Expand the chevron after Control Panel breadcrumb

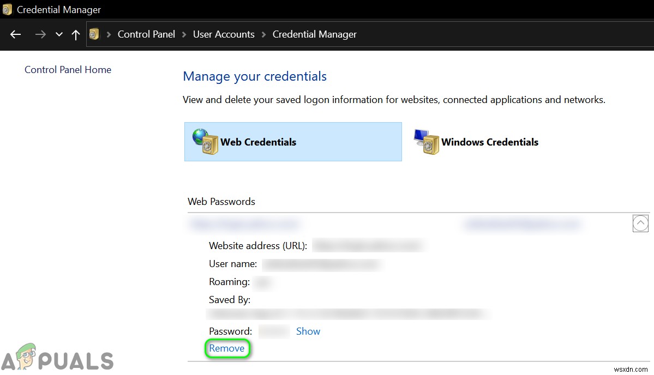184,34
